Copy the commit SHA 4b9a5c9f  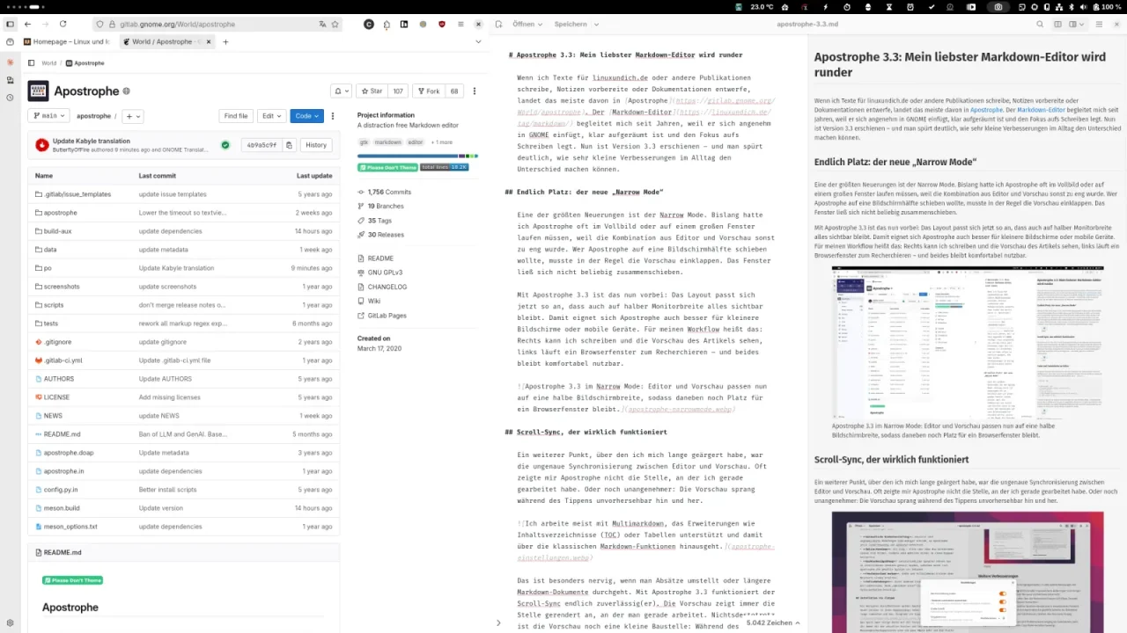(x=289, y=145)
